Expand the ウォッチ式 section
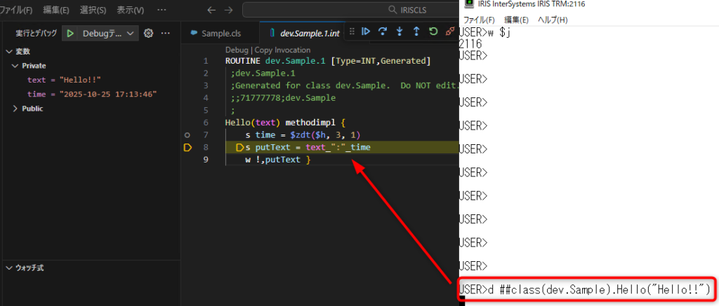Screen dimensions: 719x306 (8, 267)
